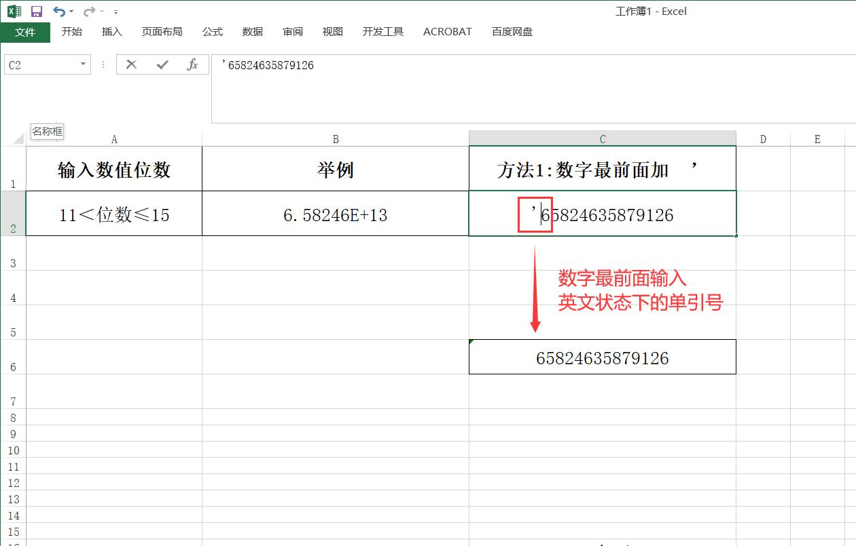Open Customize Quick Access Toolbar dropdown
This screenshot has width=856, height=546.
pyautogui.click(x=115, y=12)
